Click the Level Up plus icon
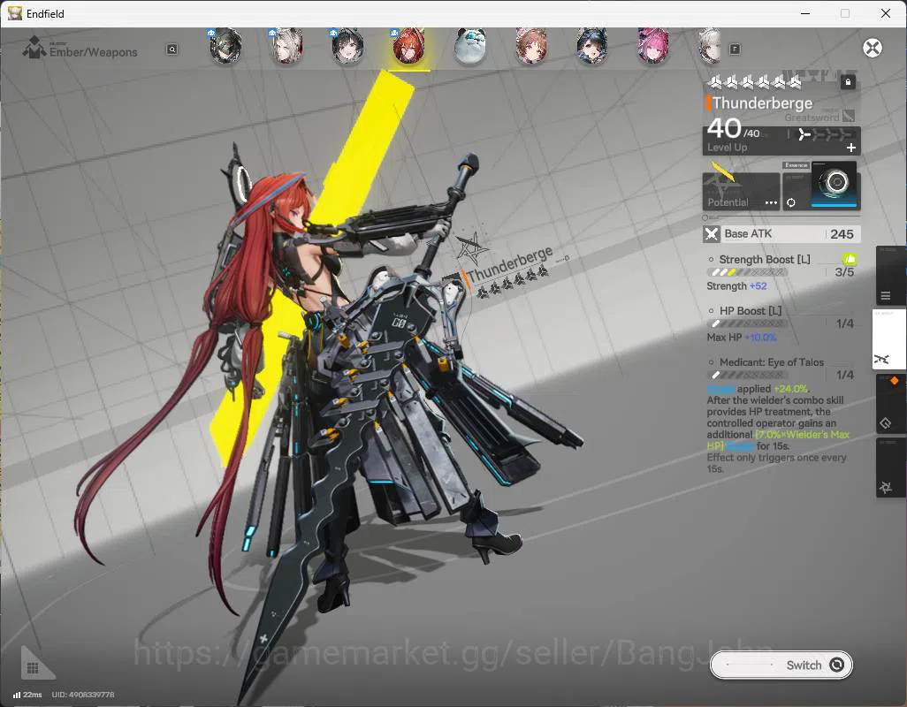 (851, 148)
